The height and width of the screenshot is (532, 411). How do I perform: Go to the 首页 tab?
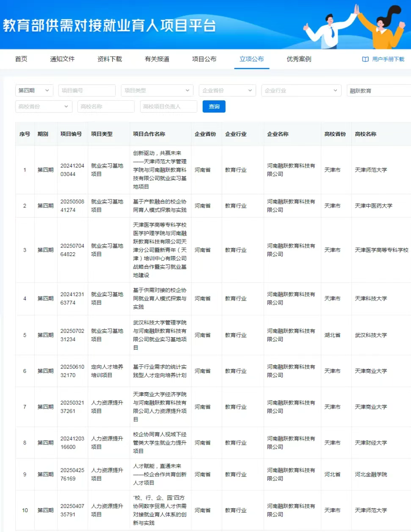21,59
